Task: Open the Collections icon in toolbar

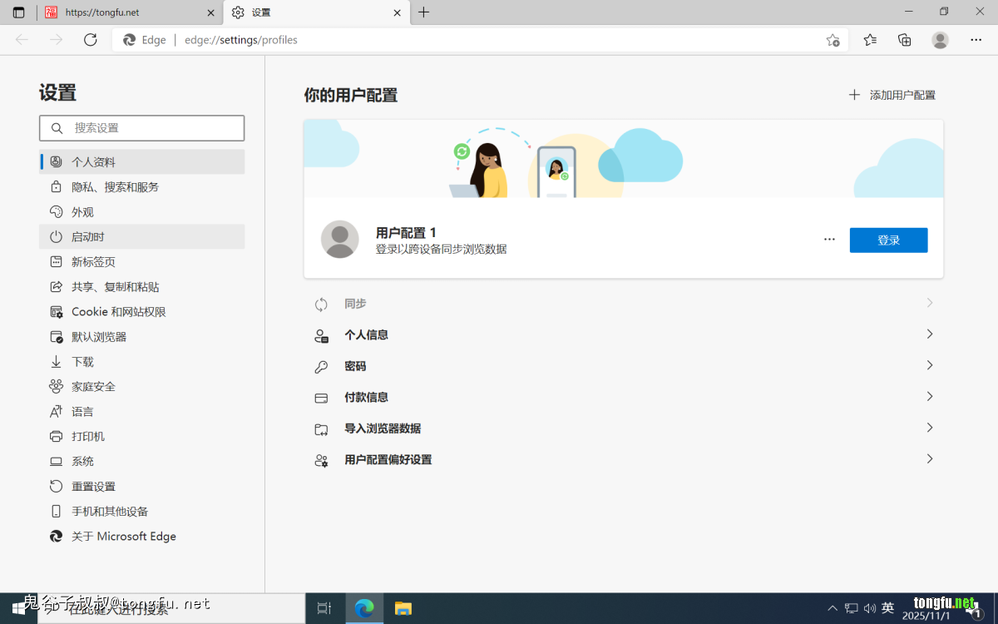Action: (905, 40)
